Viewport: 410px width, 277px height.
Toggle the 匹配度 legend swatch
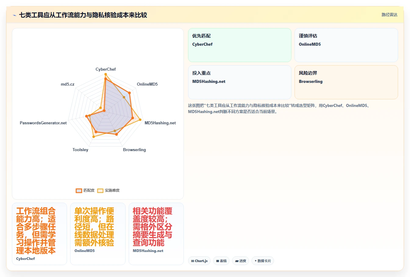79,190
